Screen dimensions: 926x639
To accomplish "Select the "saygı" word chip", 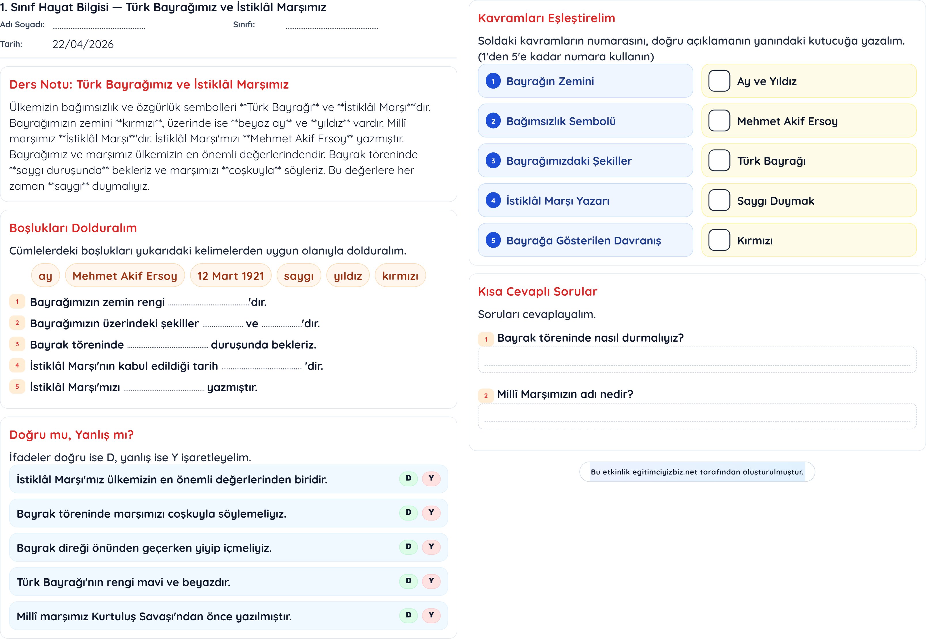I will (x=299, y=276).
